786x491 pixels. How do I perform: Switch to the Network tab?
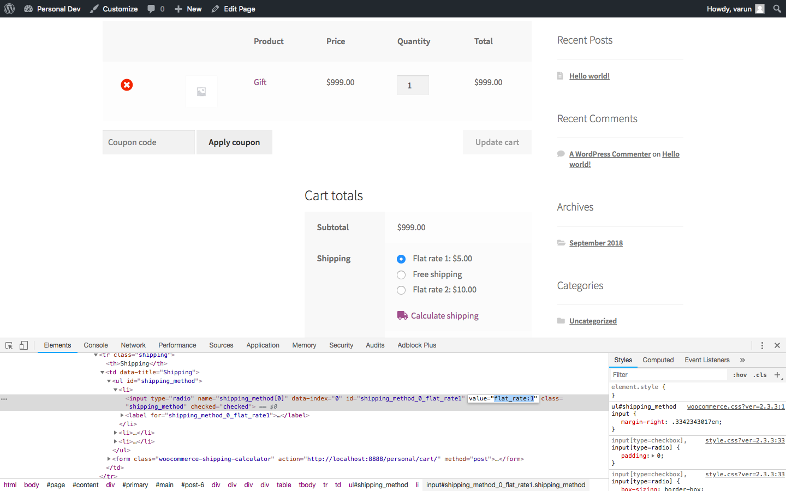point(133,345)
